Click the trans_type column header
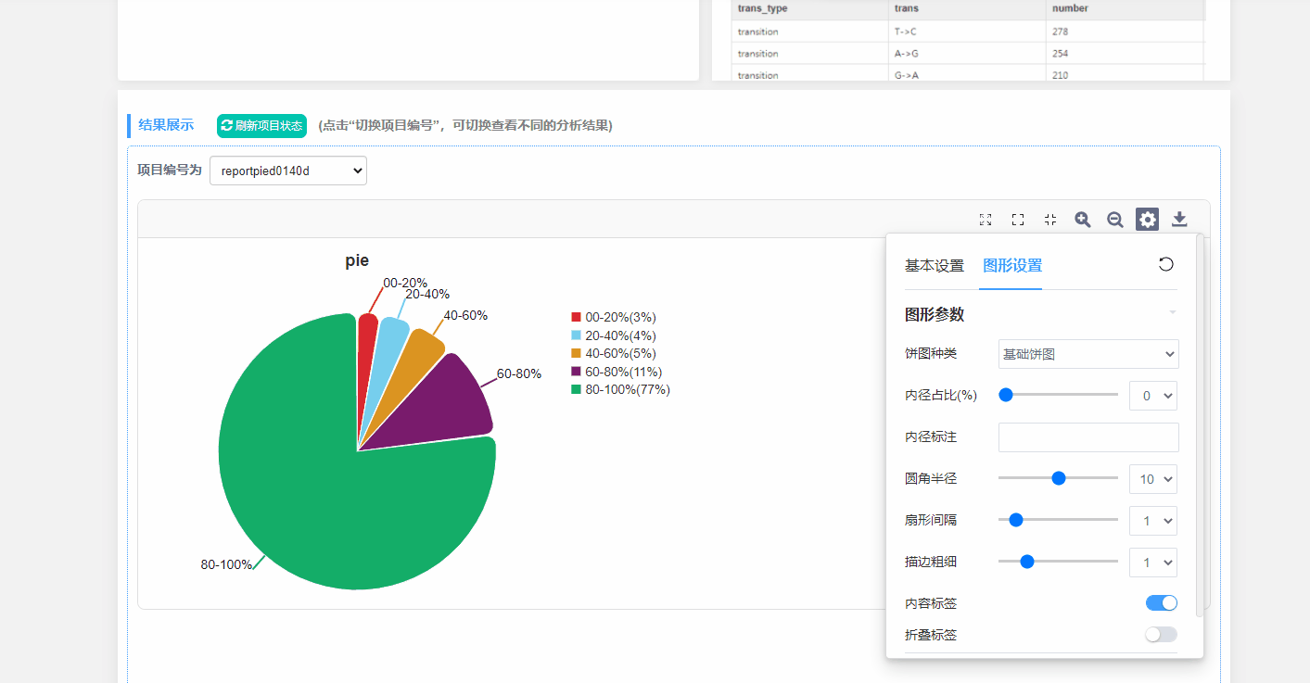 (809, 9)
